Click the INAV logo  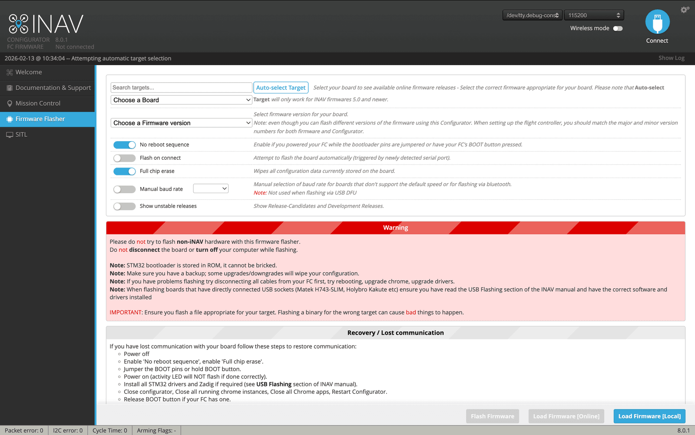pyautogui.click(x=46, y=24)
